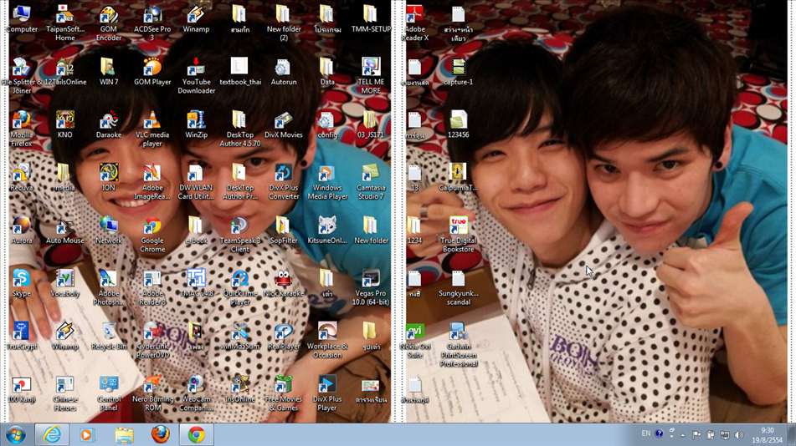Open the 03_JS171 folder
The image size is (796, 446).
tap(371, 124)
